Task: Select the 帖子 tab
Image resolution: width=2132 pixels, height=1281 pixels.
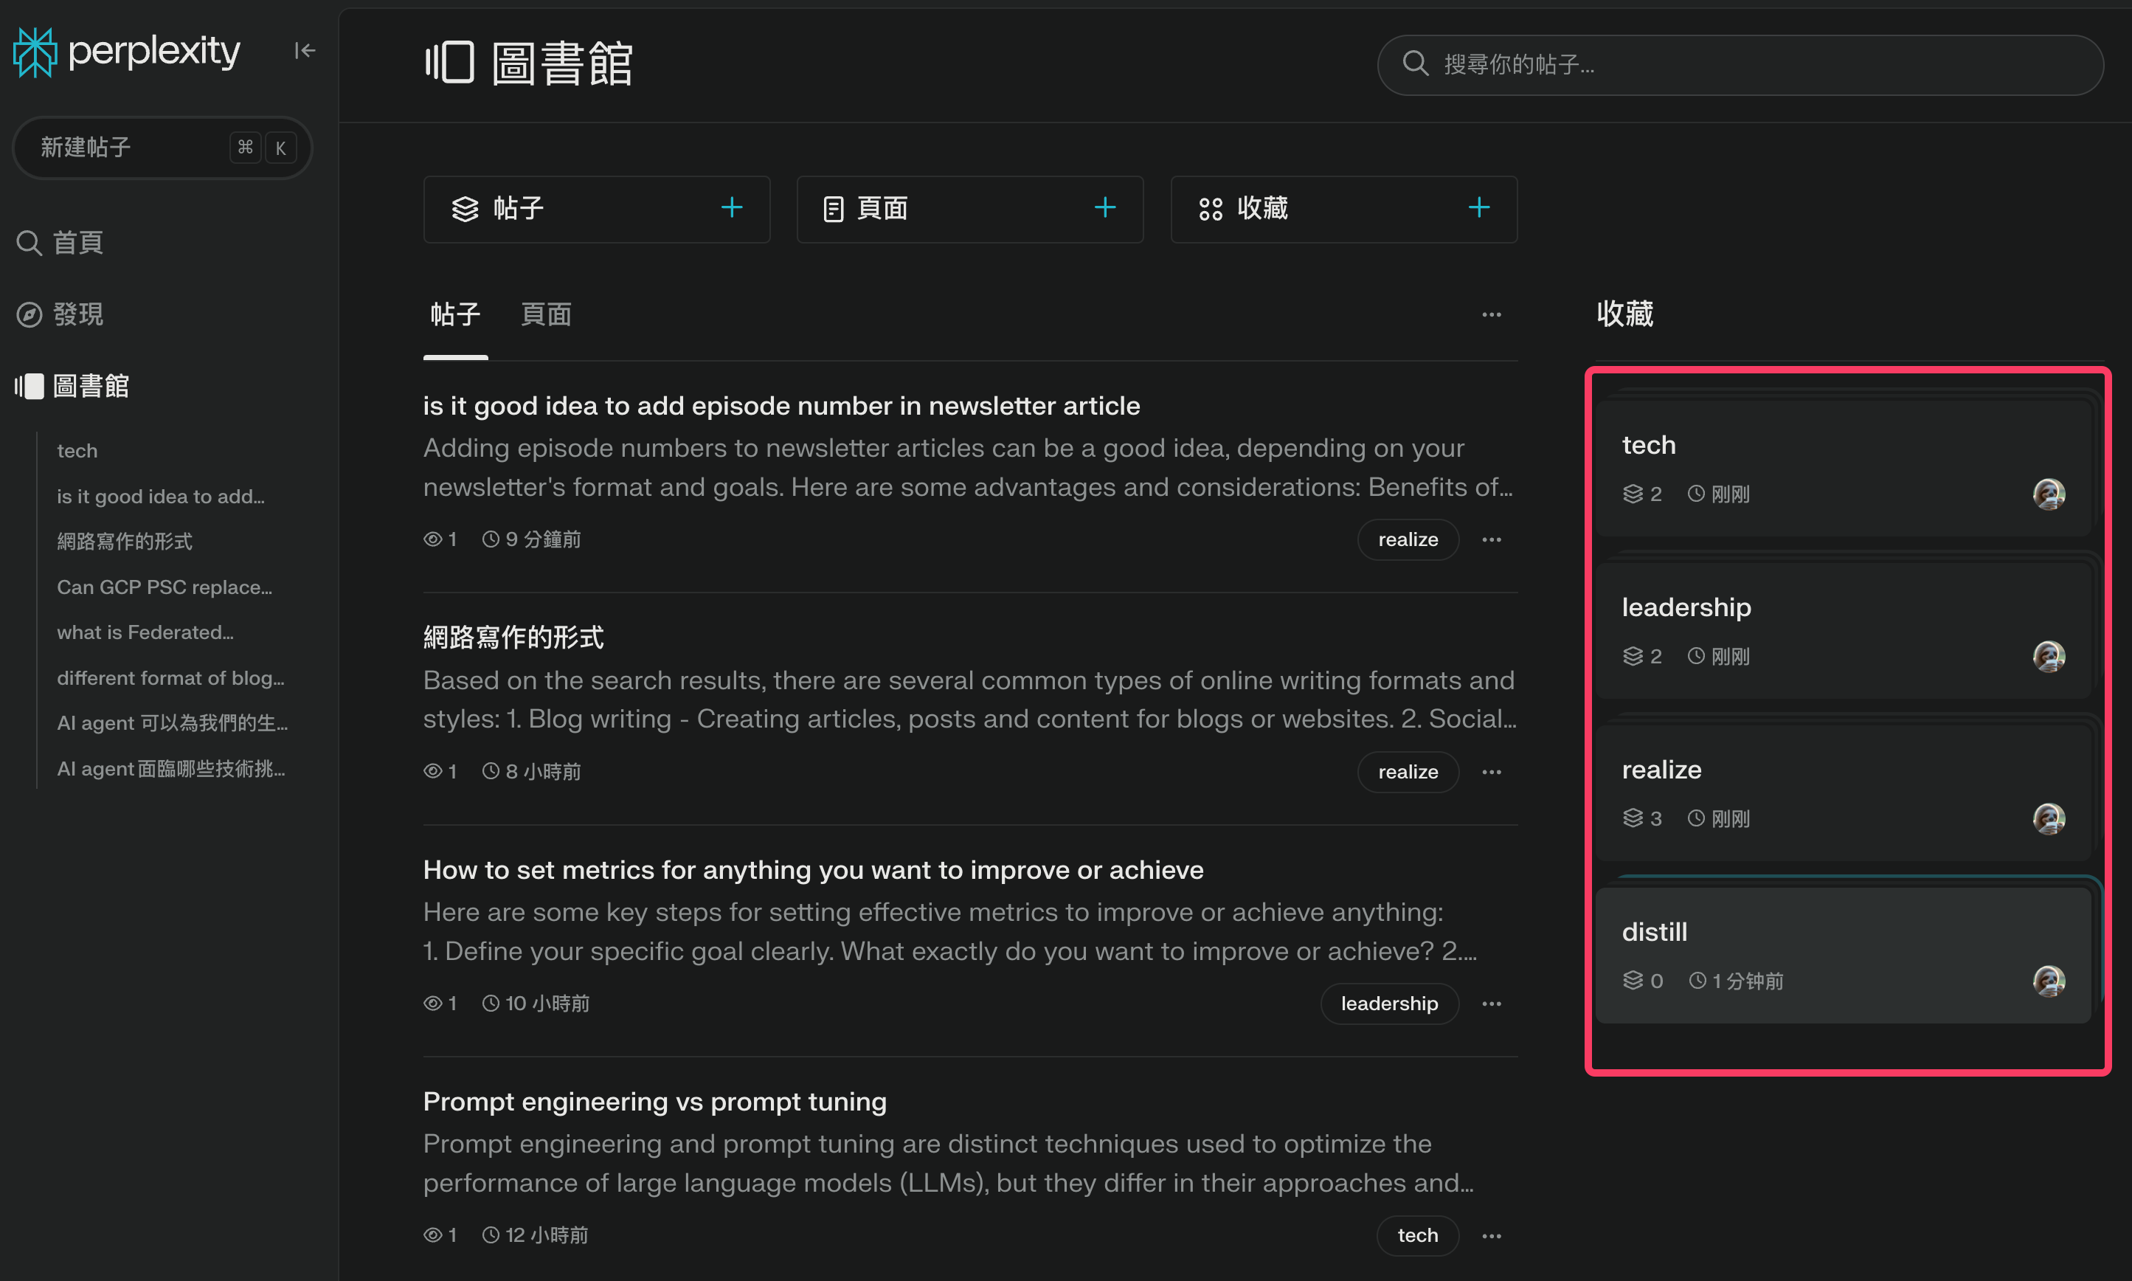Action: [454, 315]
